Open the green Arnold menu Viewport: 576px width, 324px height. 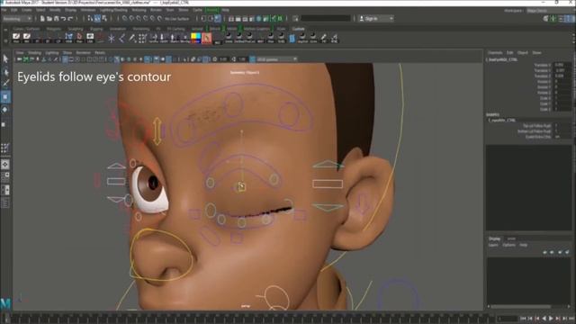211,10
